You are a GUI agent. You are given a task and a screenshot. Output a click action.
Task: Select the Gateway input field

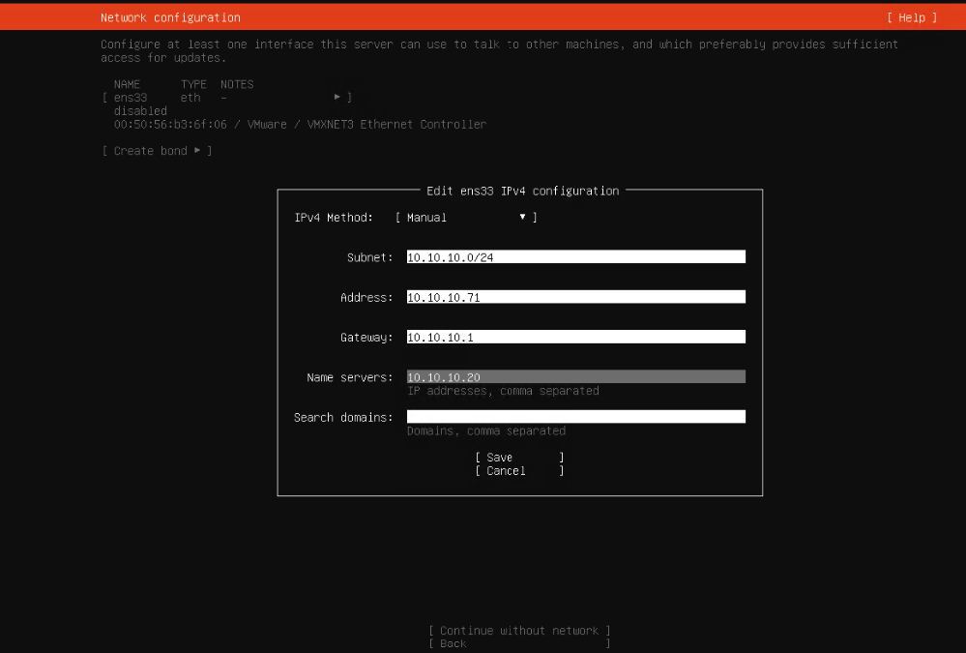(x=575, y=337)
